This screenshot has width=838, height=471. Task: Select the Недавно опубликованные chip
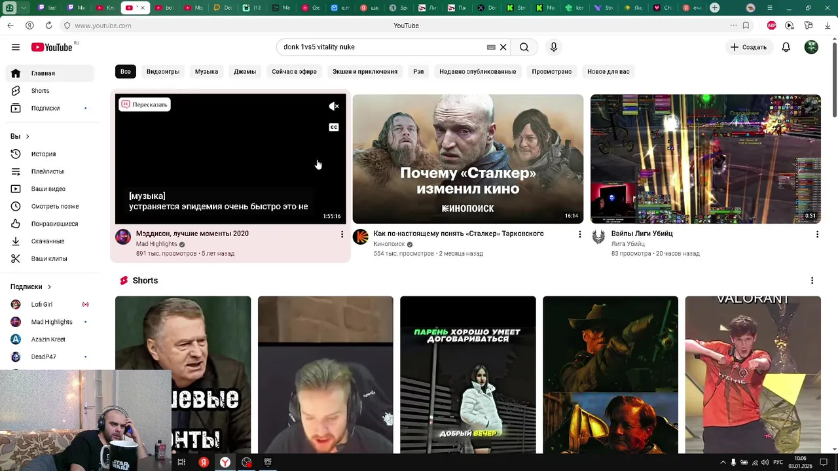click(x=477, y=71)
